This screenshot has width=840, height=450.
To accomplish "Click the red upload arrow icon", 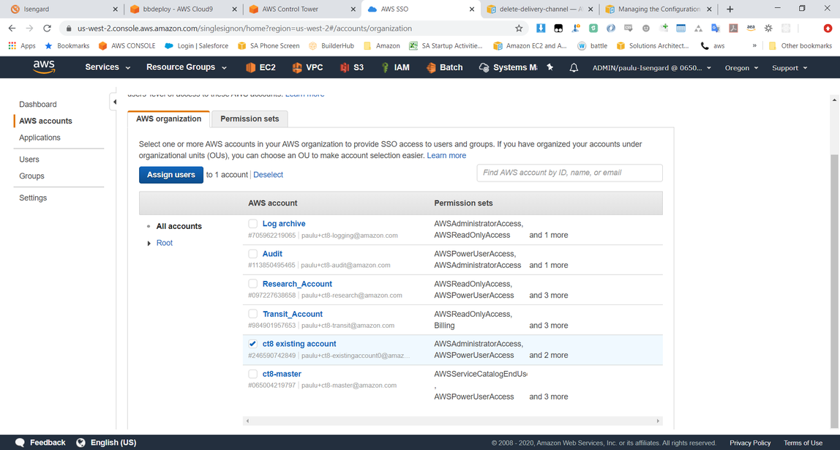I will (828, 29).
